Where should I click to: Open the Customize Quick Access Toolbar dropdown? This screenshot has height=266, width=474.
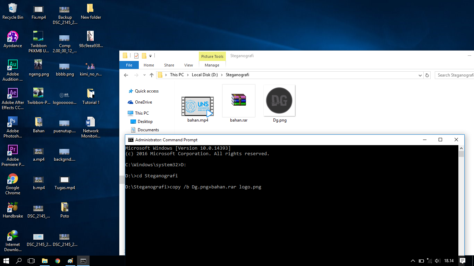tap(151, 55)
